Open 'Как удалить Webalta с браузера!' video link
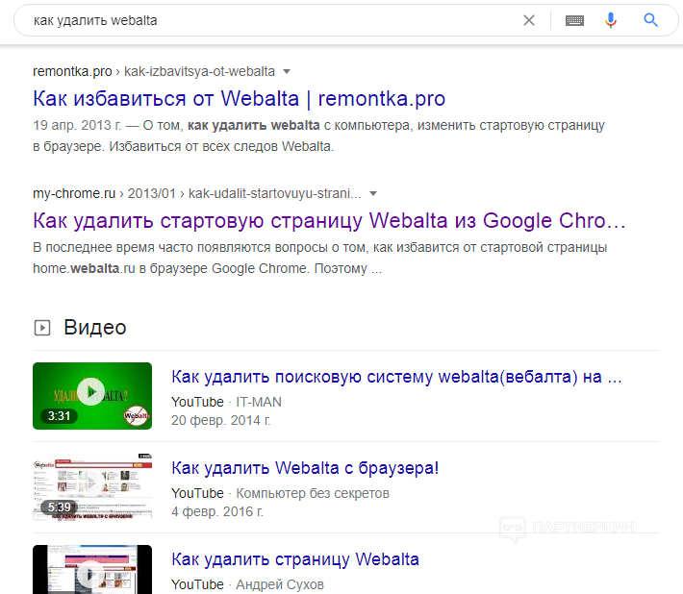Image resolution: width=683 pixels, height=594 pixels. (x=305, y=468)
